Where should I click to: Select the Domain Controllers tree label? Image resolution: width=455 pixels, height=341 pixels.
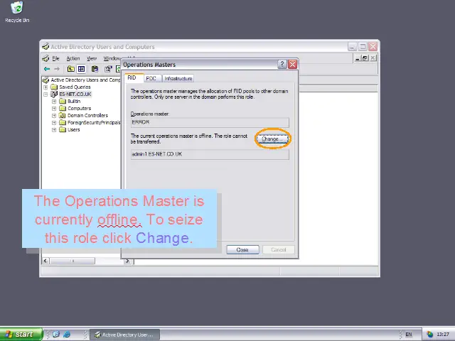[87, 115]
